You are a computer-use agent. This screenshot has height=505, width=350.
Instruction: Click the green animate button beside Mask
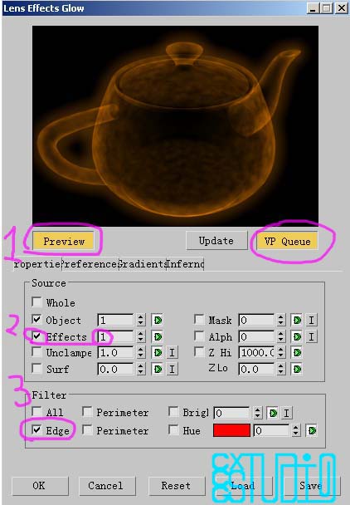tap(297, 320)
